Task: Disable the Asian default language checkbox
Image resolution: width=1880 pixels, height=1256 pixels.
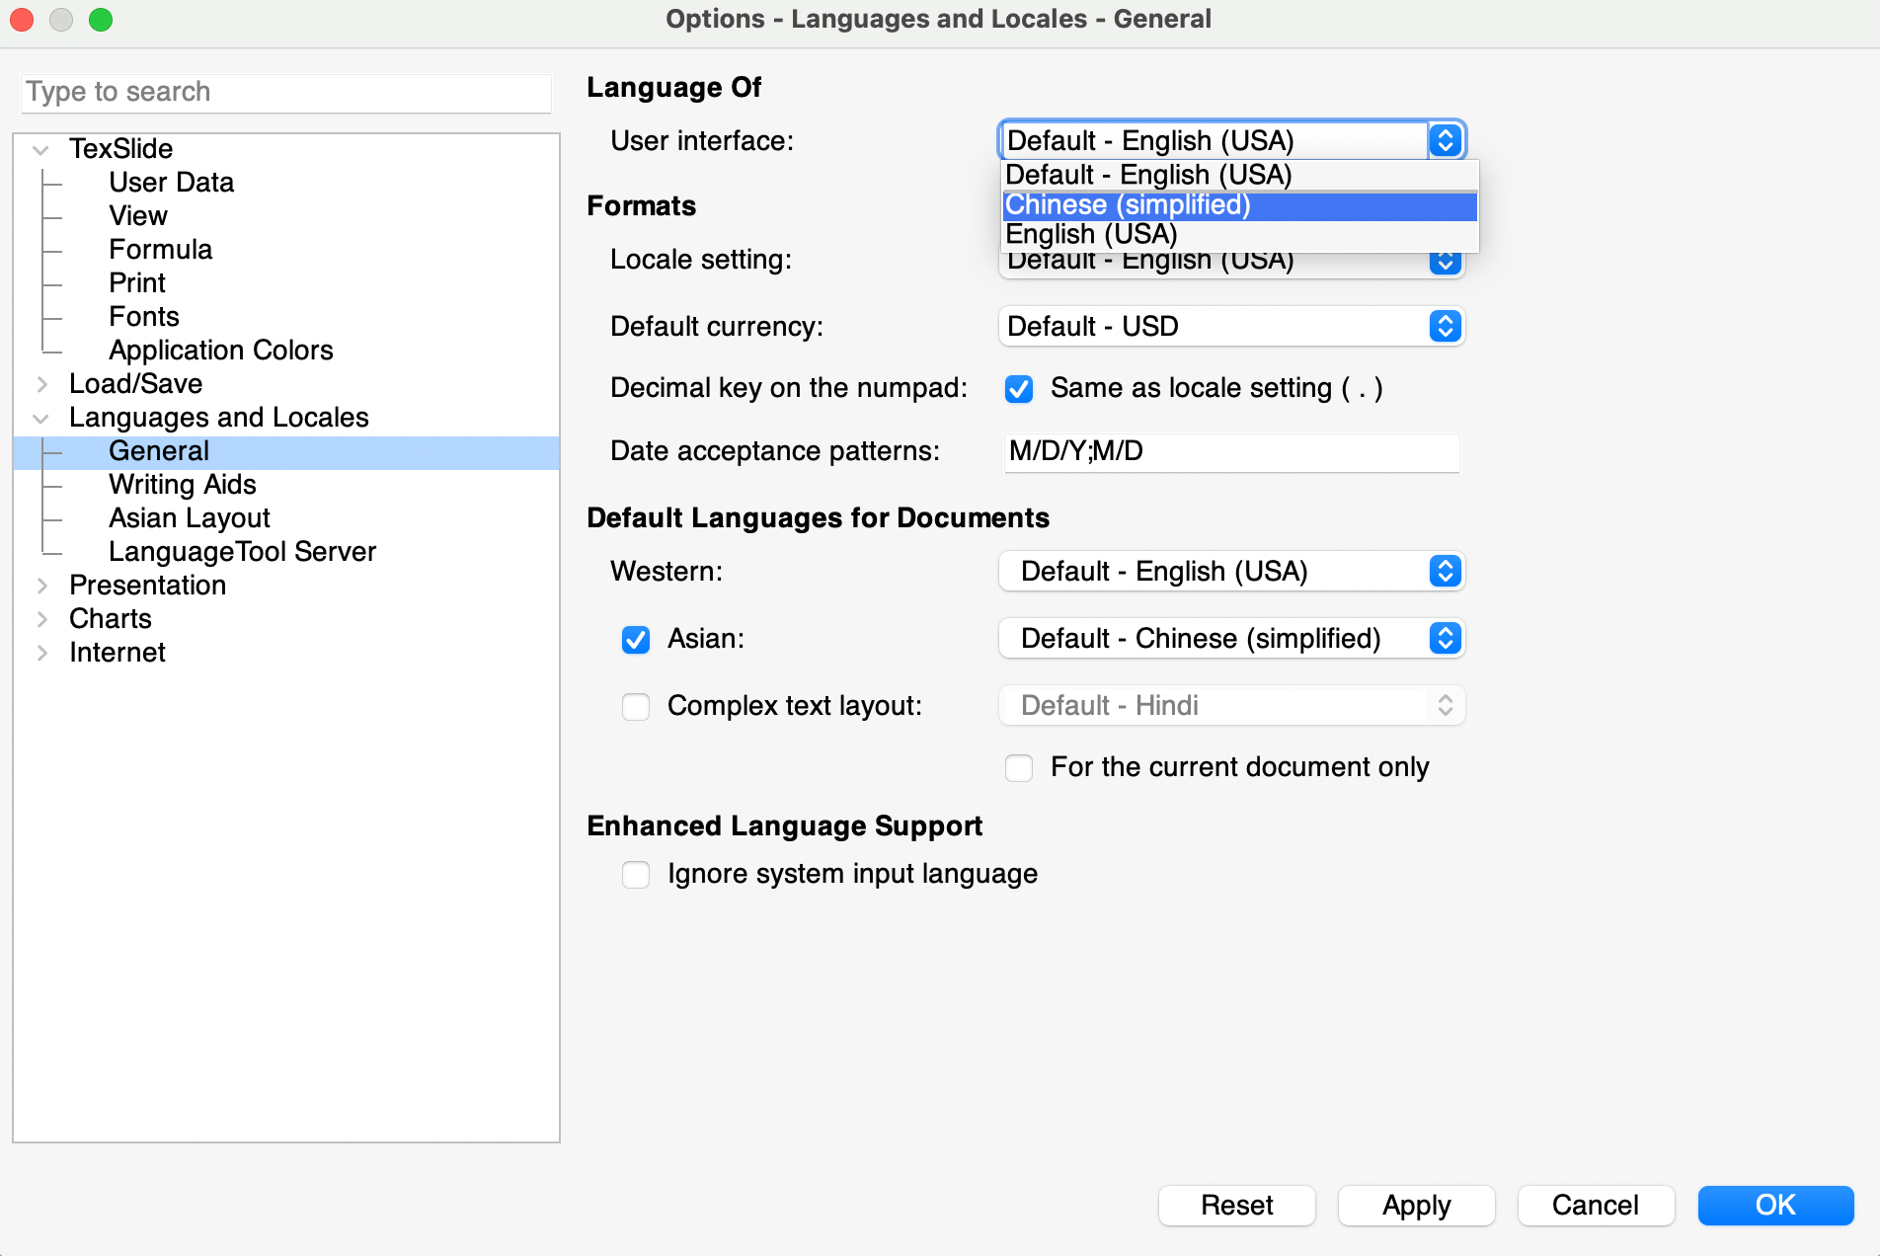Action: tap(636, 640)
